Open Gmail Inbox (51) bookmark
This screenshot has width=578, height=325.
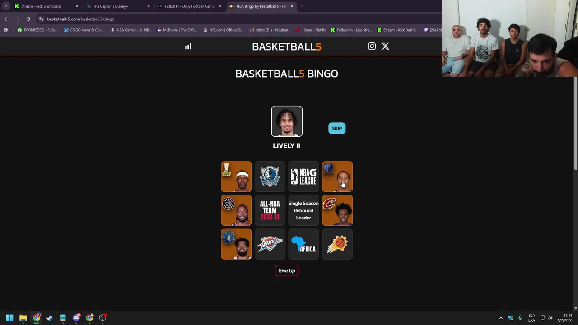270,30
